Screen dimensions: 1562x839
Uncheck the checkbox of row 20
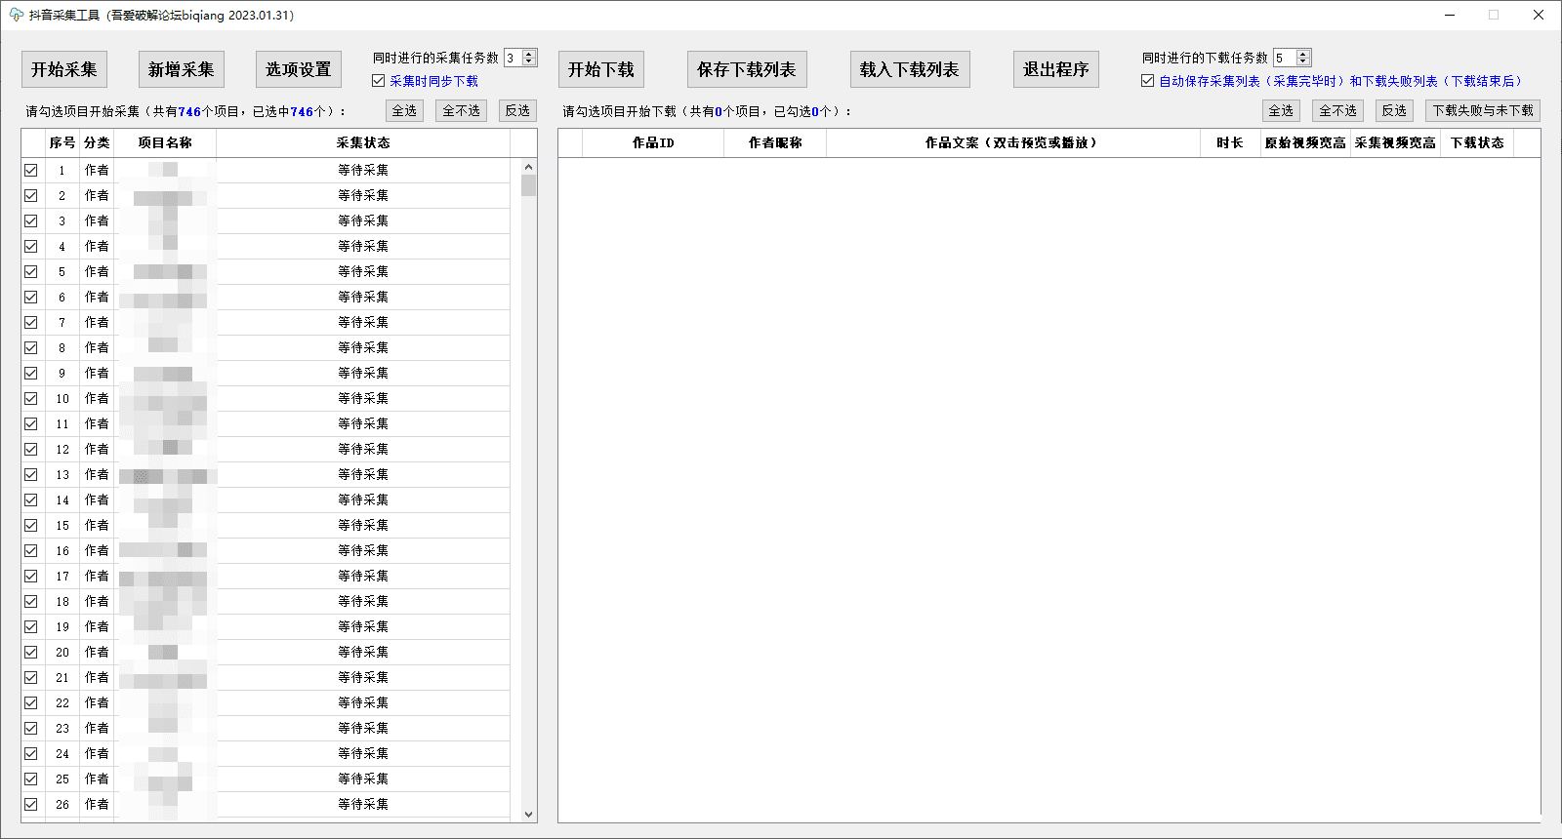pyautogui.click(x=31, y=652)
